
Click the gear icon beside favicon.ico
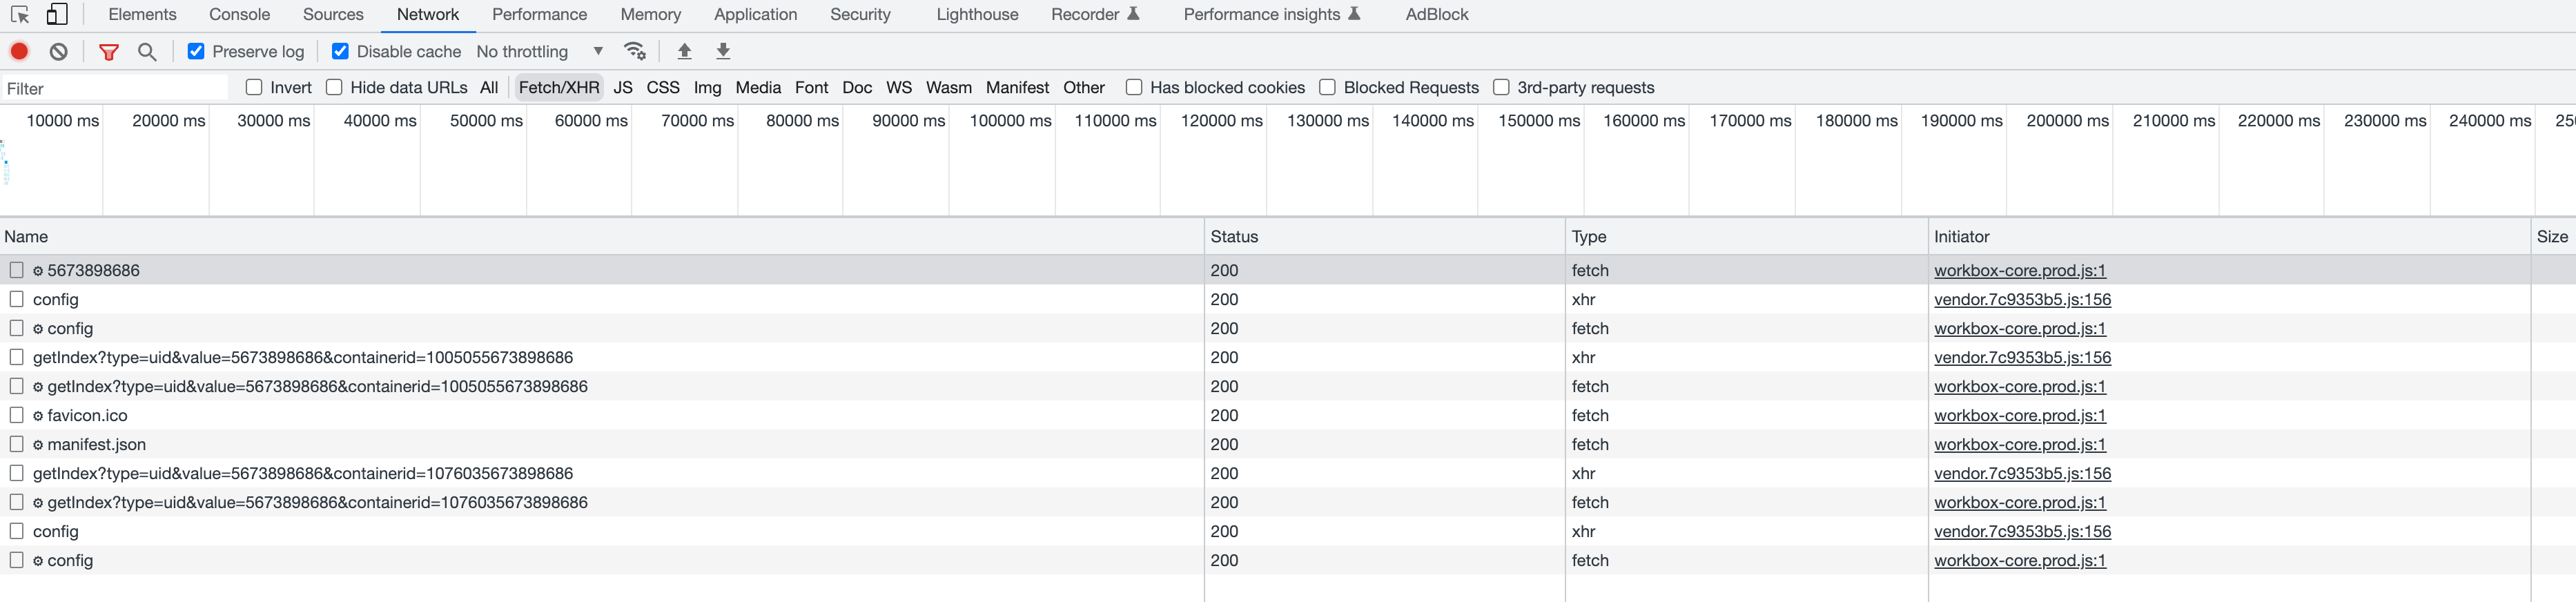click(x=38, y=416)
